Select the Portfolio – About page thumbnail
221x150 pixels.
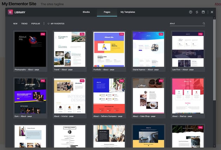coord(109,49)
